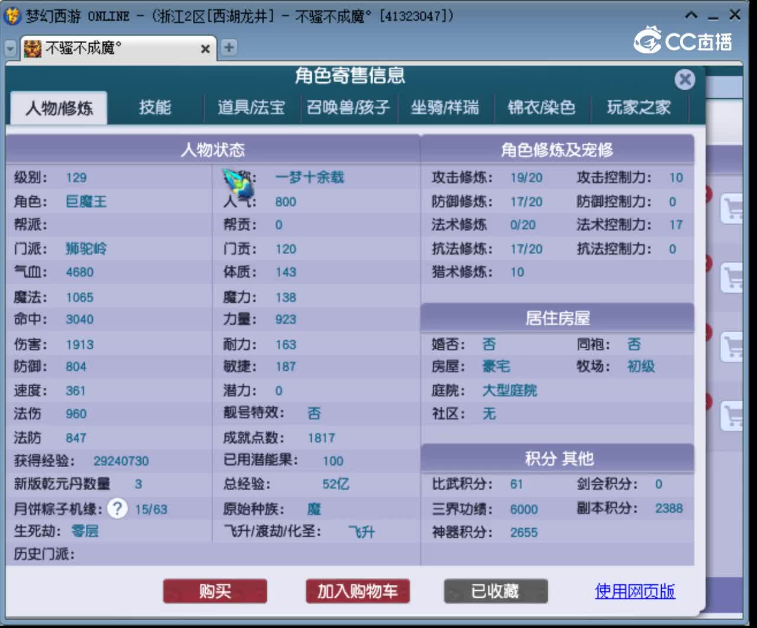Click the 积分 其他 section header

pos(557,458)
